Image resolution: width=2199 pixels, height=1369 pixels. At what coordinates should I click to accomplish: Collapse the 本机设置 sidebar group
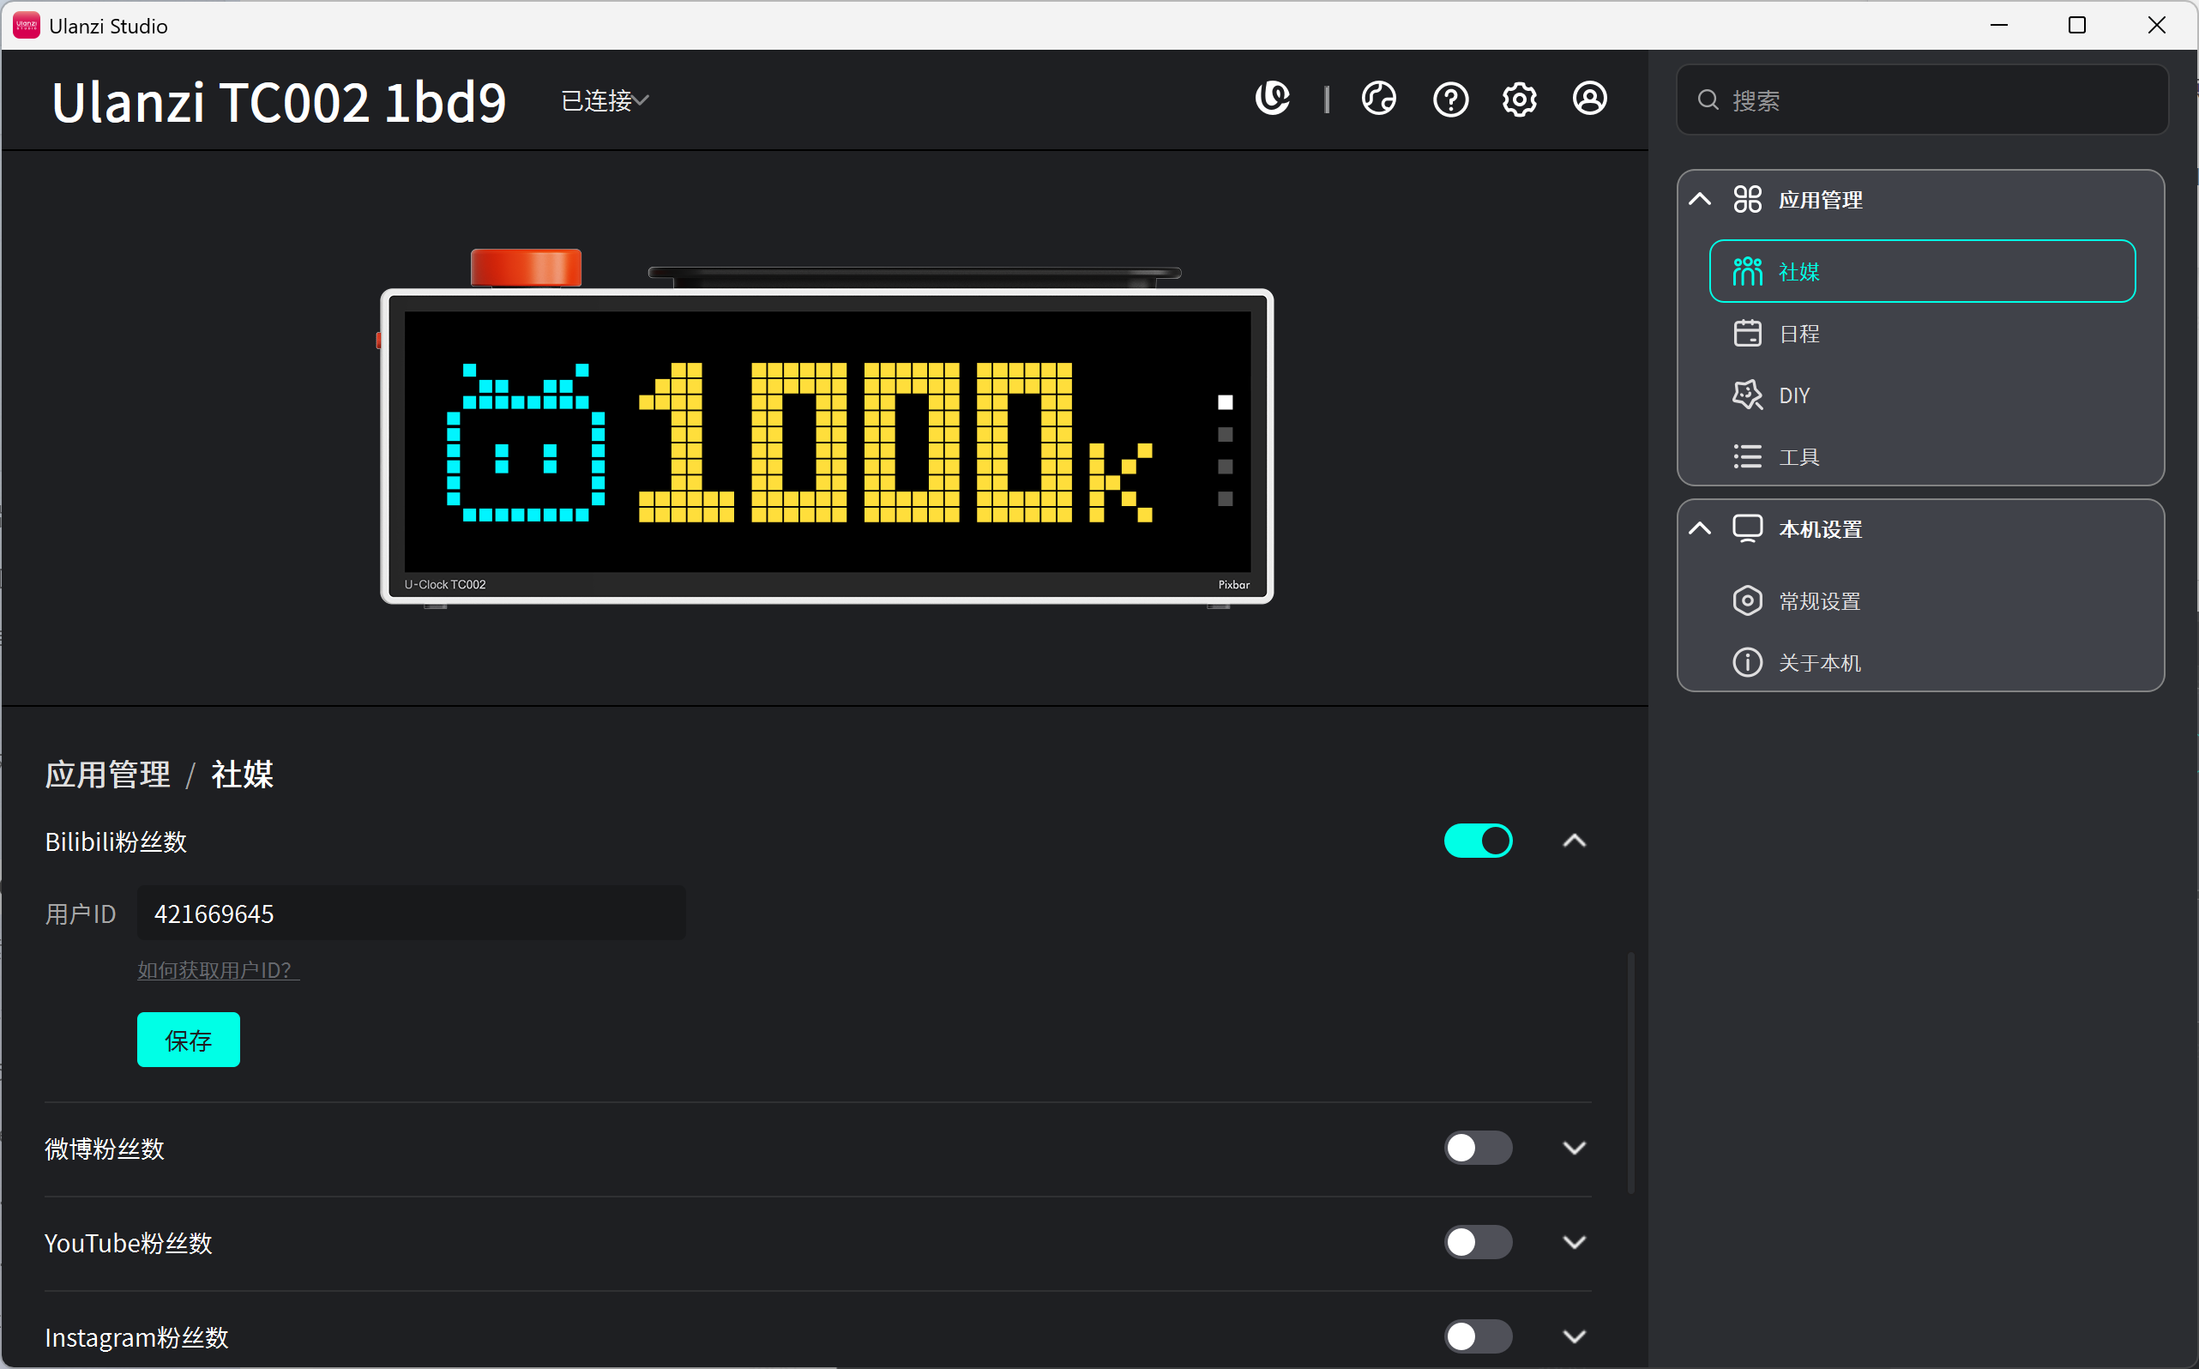click(x=1700, y=528)
